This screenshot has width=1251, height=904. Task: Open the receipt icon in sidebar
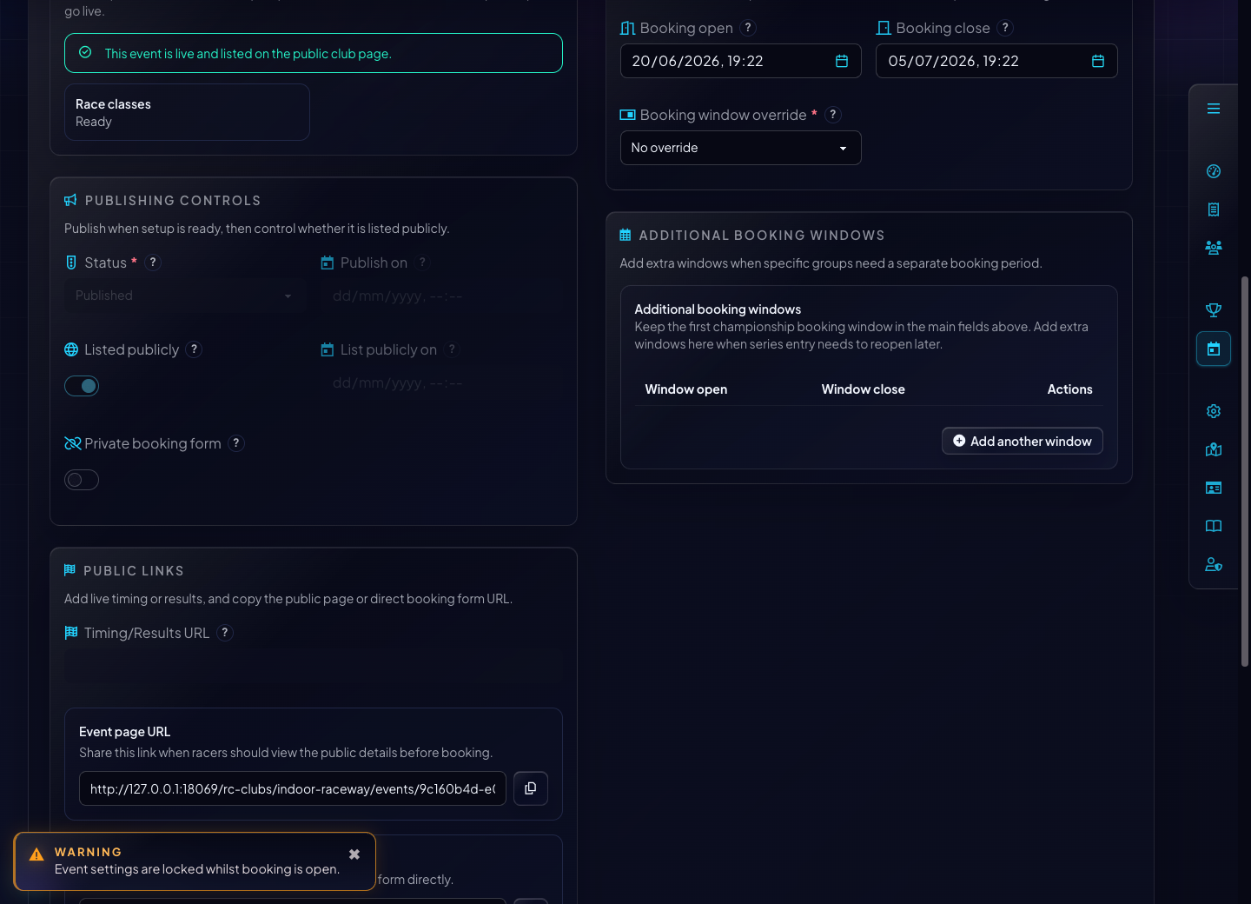click(1214, 209)
